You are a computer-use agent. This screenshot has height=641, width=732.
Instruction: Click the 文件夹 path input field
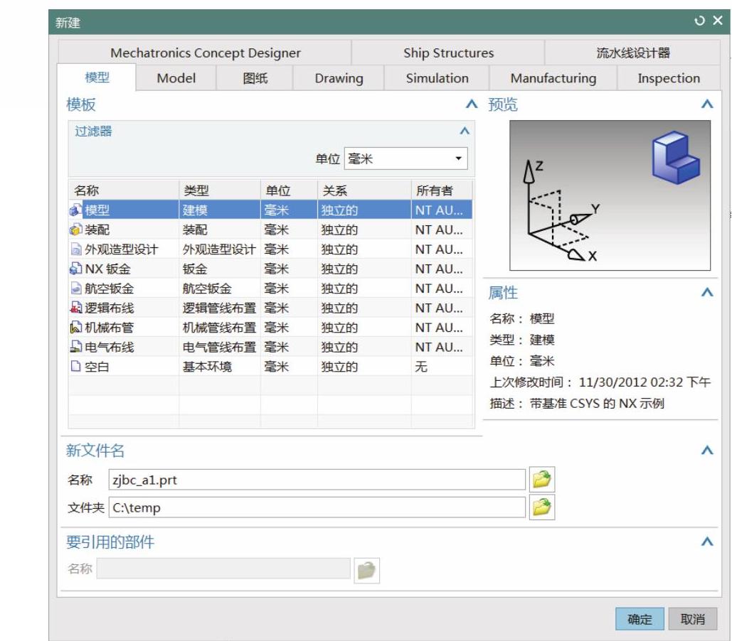[317, 507]
